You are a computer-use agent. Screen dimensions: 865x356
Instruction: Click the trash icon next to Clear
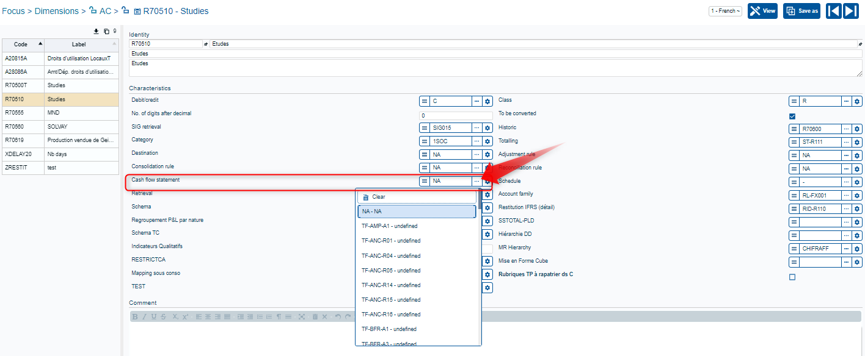365,198
